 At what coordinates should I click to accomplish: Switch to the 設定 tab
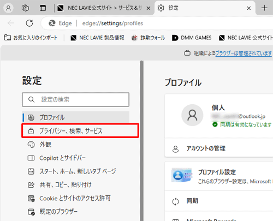click(x=205, y=8)
